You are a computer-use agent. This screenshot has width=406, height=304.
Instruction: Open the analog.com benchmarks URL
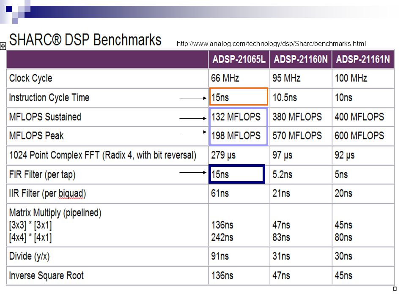(271, 43)
